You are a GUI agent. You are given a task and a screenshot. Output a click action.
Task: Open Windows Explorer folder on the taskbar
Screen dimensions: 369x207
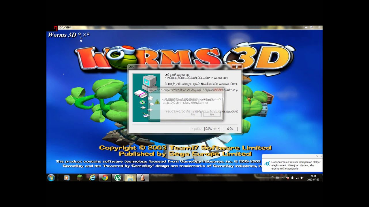130,178
